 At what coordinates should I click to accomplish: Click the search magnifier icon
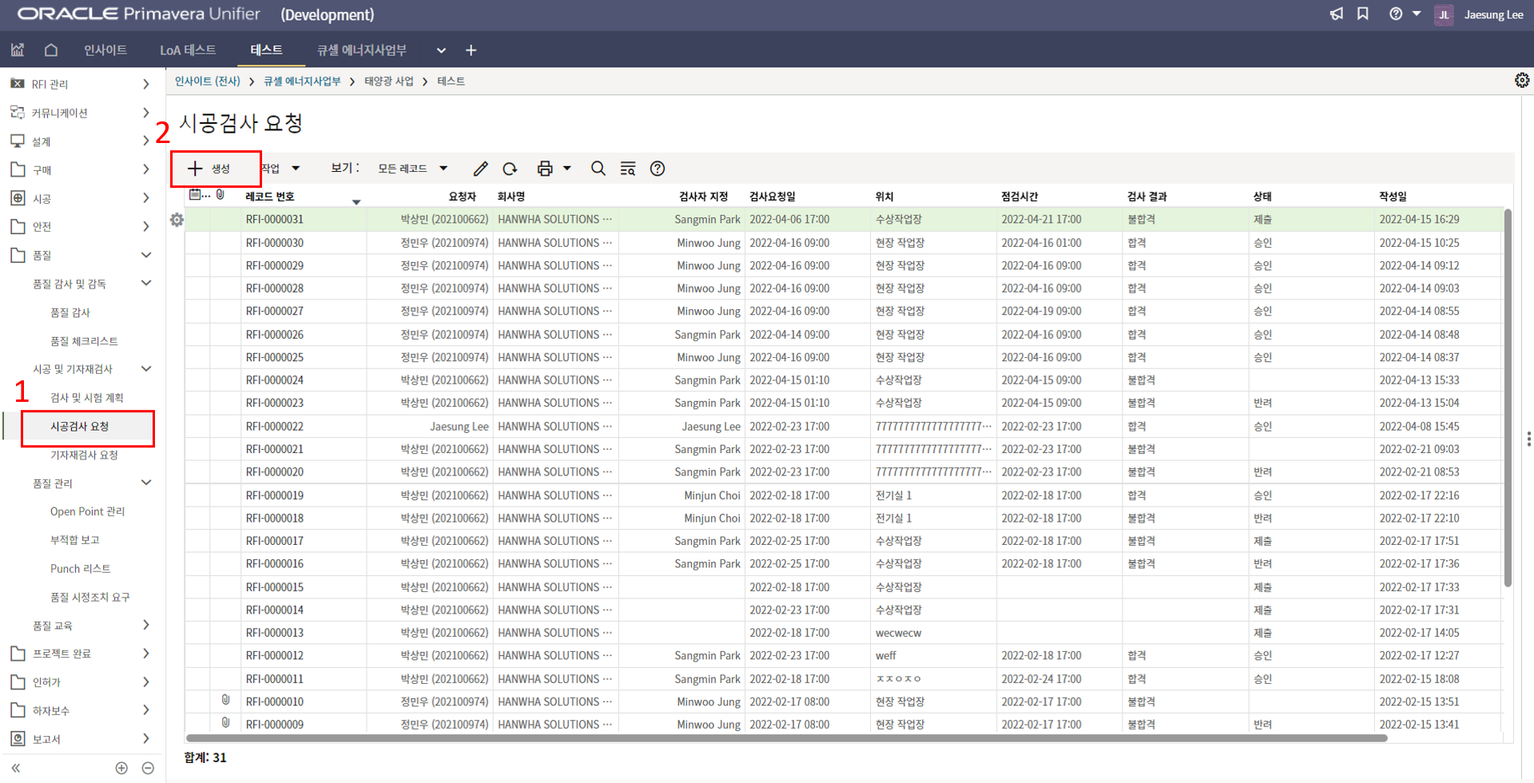pyautogui.click(x=598, y=169)
